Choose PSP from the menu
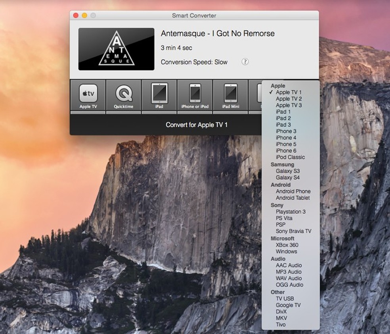390x334 pixels. click(291, 225)
